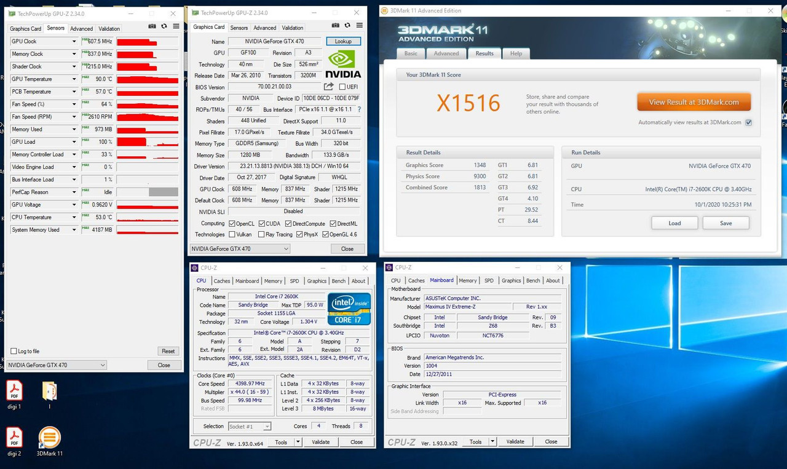Click the question mark beside Bus Interface
Image resolution: width=787 pixels, height=469 pixels.
click(x=359, y=109)
